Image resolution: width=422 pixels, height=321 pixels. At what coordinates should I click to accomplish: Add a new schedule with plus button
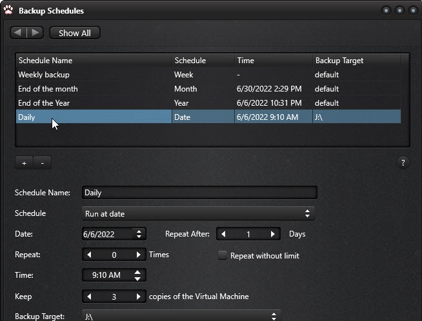25,163
